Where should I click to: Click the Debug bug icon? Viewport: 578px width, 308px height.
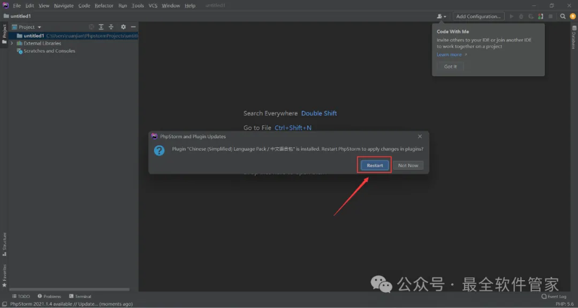coord(521,16)
